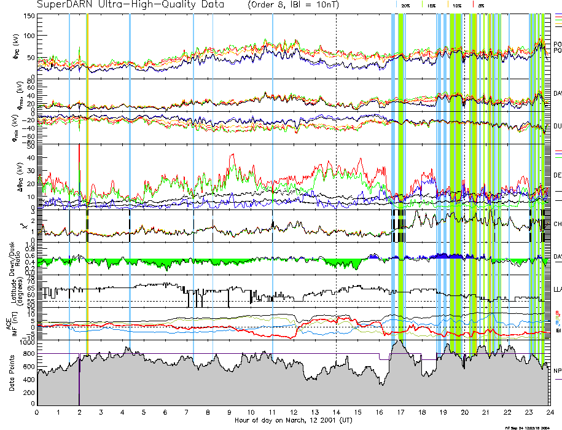Click the '150' tick of ΦPC axis
This screenshot has width=562, height=430.
click(29, 16)
